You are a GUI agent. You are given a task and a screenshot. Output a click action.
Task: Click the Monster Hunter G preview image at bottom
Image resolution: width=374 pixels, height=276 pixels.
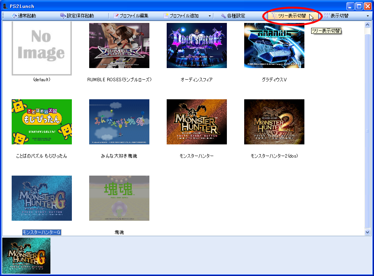point(26,255)
